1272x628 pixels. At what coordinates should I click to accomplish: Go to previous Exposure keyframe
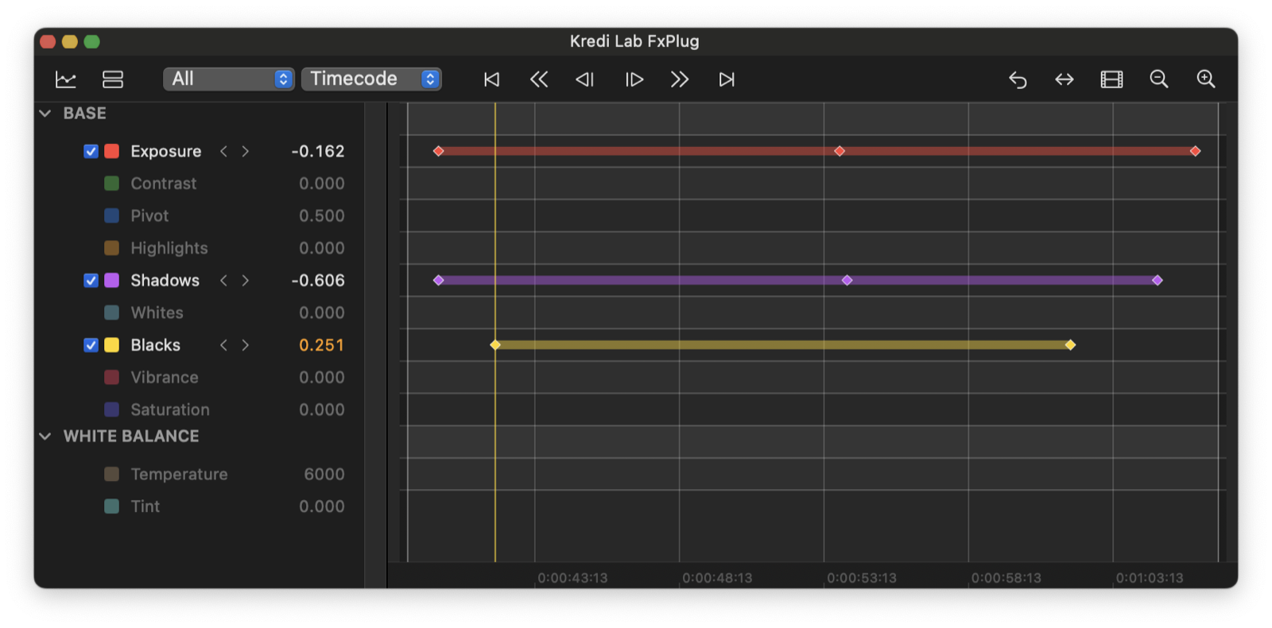pos(224,151)
